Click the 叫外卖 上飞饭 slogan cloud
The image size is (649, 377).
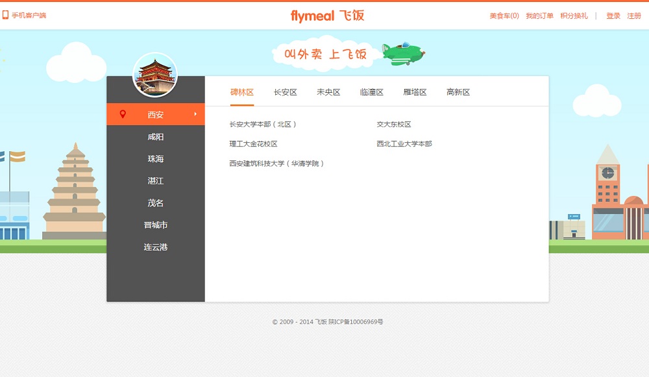coord(325,54)
